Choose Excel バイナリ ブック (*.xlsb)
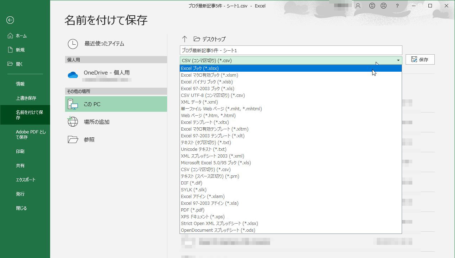 coord(291,82)
